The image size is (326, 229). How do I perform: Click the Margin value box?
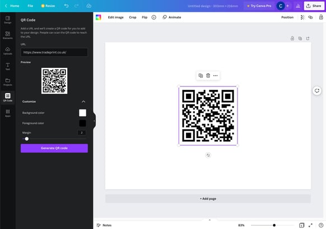(82, 132)
